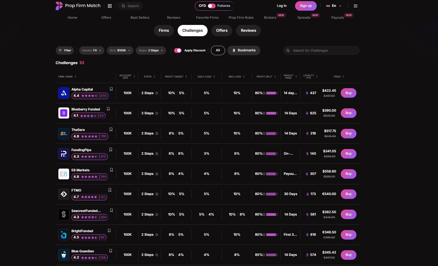The image size is (438, 266).
Task: Select the Challenges tab
Action: click(192, 31)
